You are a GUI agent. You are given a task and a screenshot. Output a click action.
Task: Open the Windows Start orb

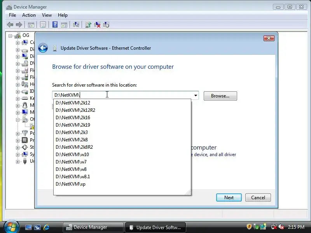click(x=11, y=227)
